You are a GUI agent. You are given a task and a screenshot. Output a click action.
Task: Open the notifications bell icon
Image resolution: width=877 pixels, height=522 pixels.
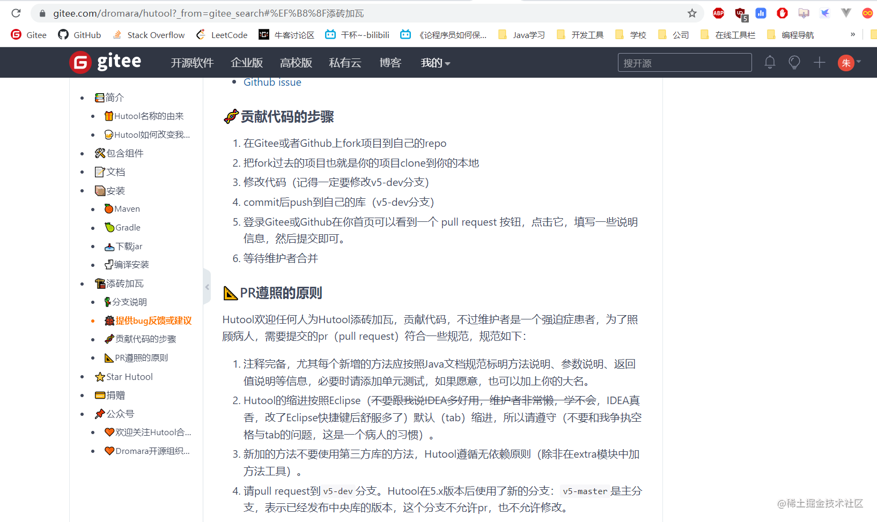[770, 63]
